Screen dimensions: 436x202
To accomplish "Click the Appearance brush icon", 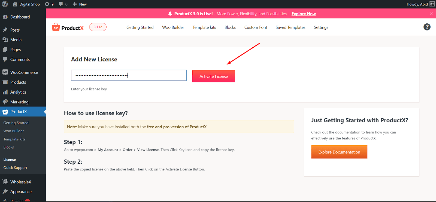I will (5, 192).
